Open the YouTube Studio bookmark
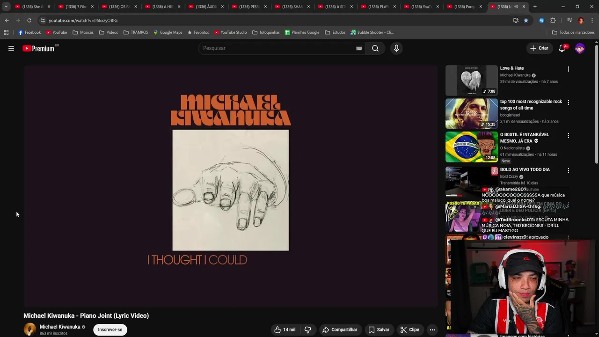599x337 pixels. click(x=230, y=32)
